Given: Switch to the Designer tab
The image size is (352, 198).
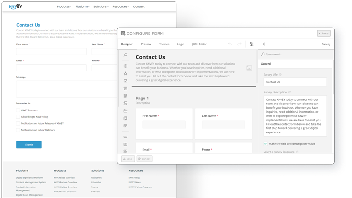Looking at the screenshot, I should coord(127,44).
